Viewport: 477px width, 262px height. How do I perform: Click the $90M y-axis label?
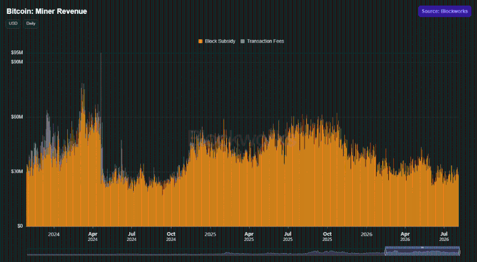click(17, 62)
